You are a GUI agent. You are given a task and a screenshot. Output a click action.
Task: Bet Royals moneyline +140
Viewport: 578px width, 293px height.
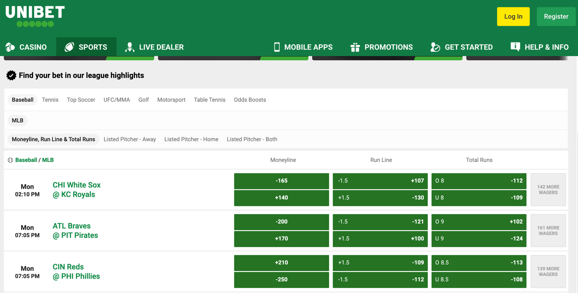pos(282,198)
